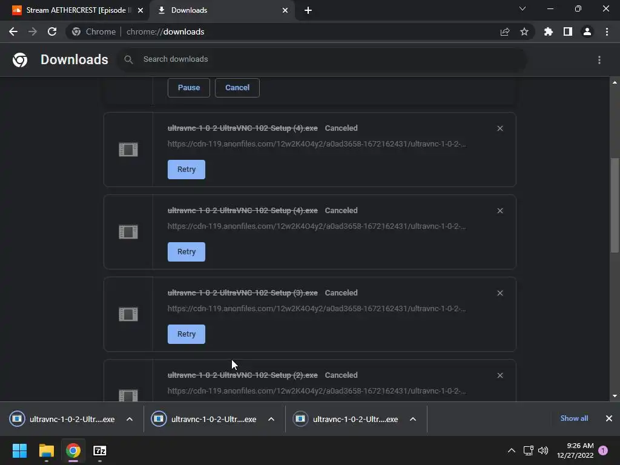The height and width of the screenshot is (465, 620).
Task: Click file icon of second Setup (4).exe entry
Action: (128, 232)
